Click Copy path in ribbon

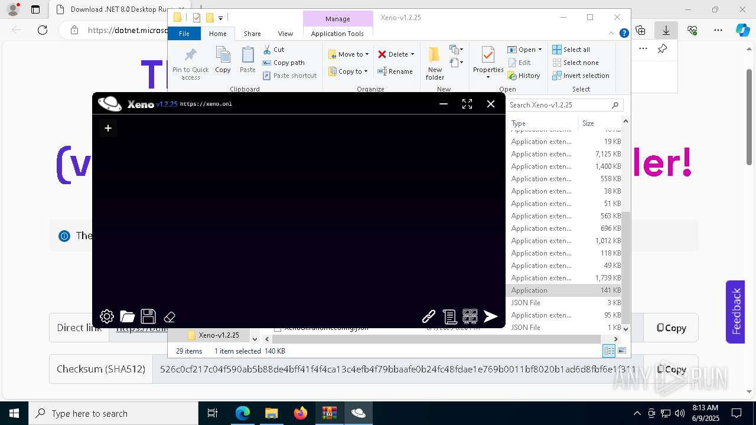283,63
